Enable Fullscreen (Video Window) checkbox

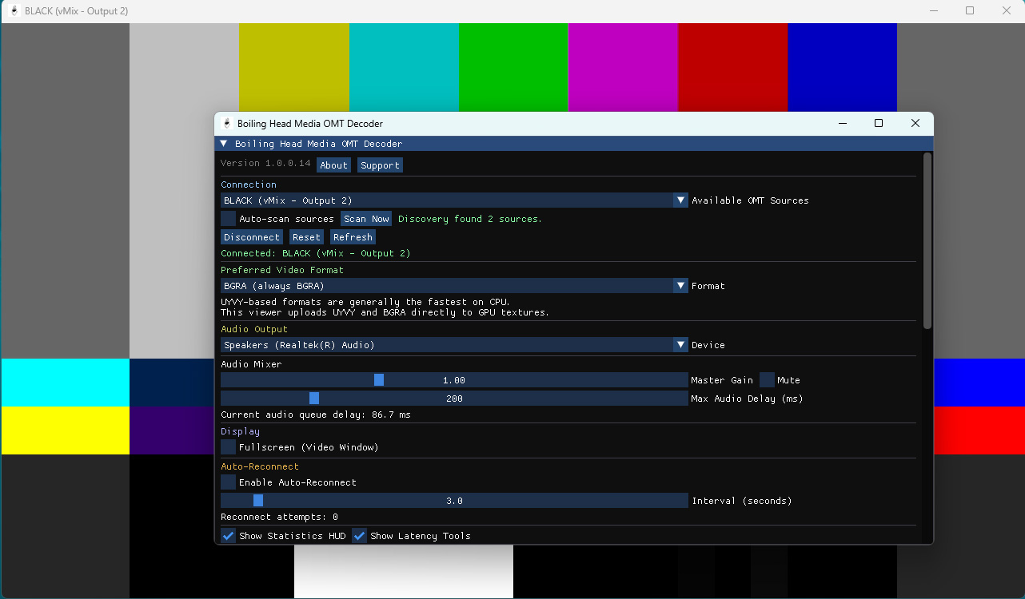pos(229,447)
